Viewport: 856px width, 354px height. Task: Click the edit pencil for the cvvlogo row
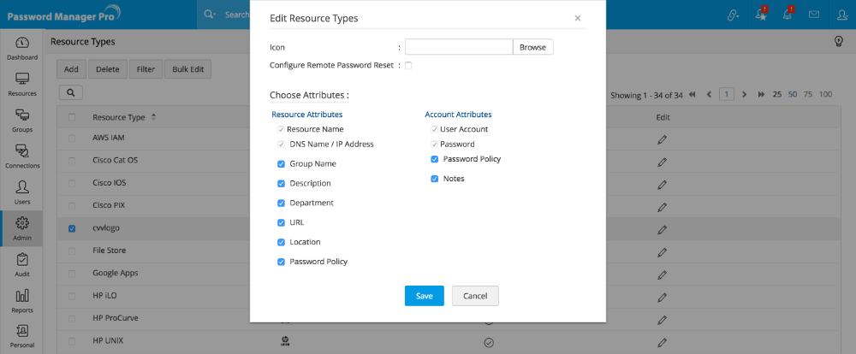point(663,229)
